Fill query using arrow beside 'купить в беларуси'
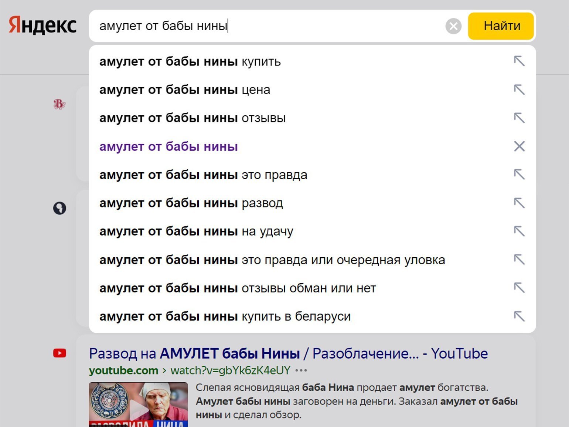The height and width of the screenshot is (427, 569). 519,316
